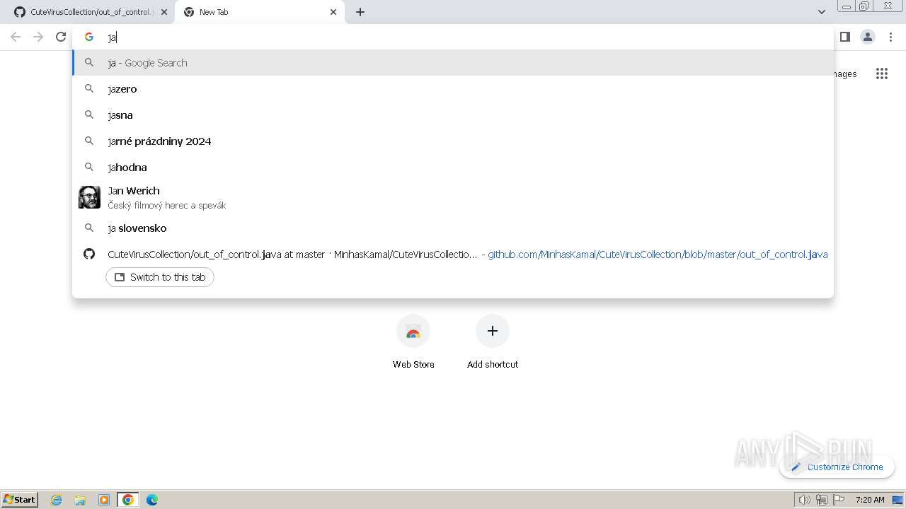The image size is (906, 509).
Task: Click the Chrome taskbar icon
Action: pyautogui.click(x=128, y=500)
